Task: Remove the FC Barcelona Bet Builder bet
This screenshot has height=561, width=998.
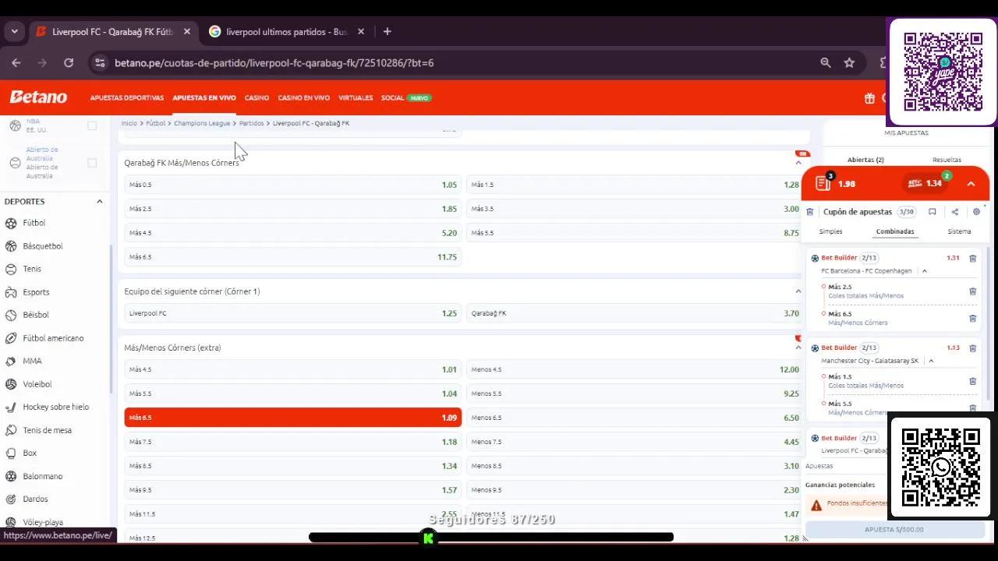Action: click(x=972, y=258)
